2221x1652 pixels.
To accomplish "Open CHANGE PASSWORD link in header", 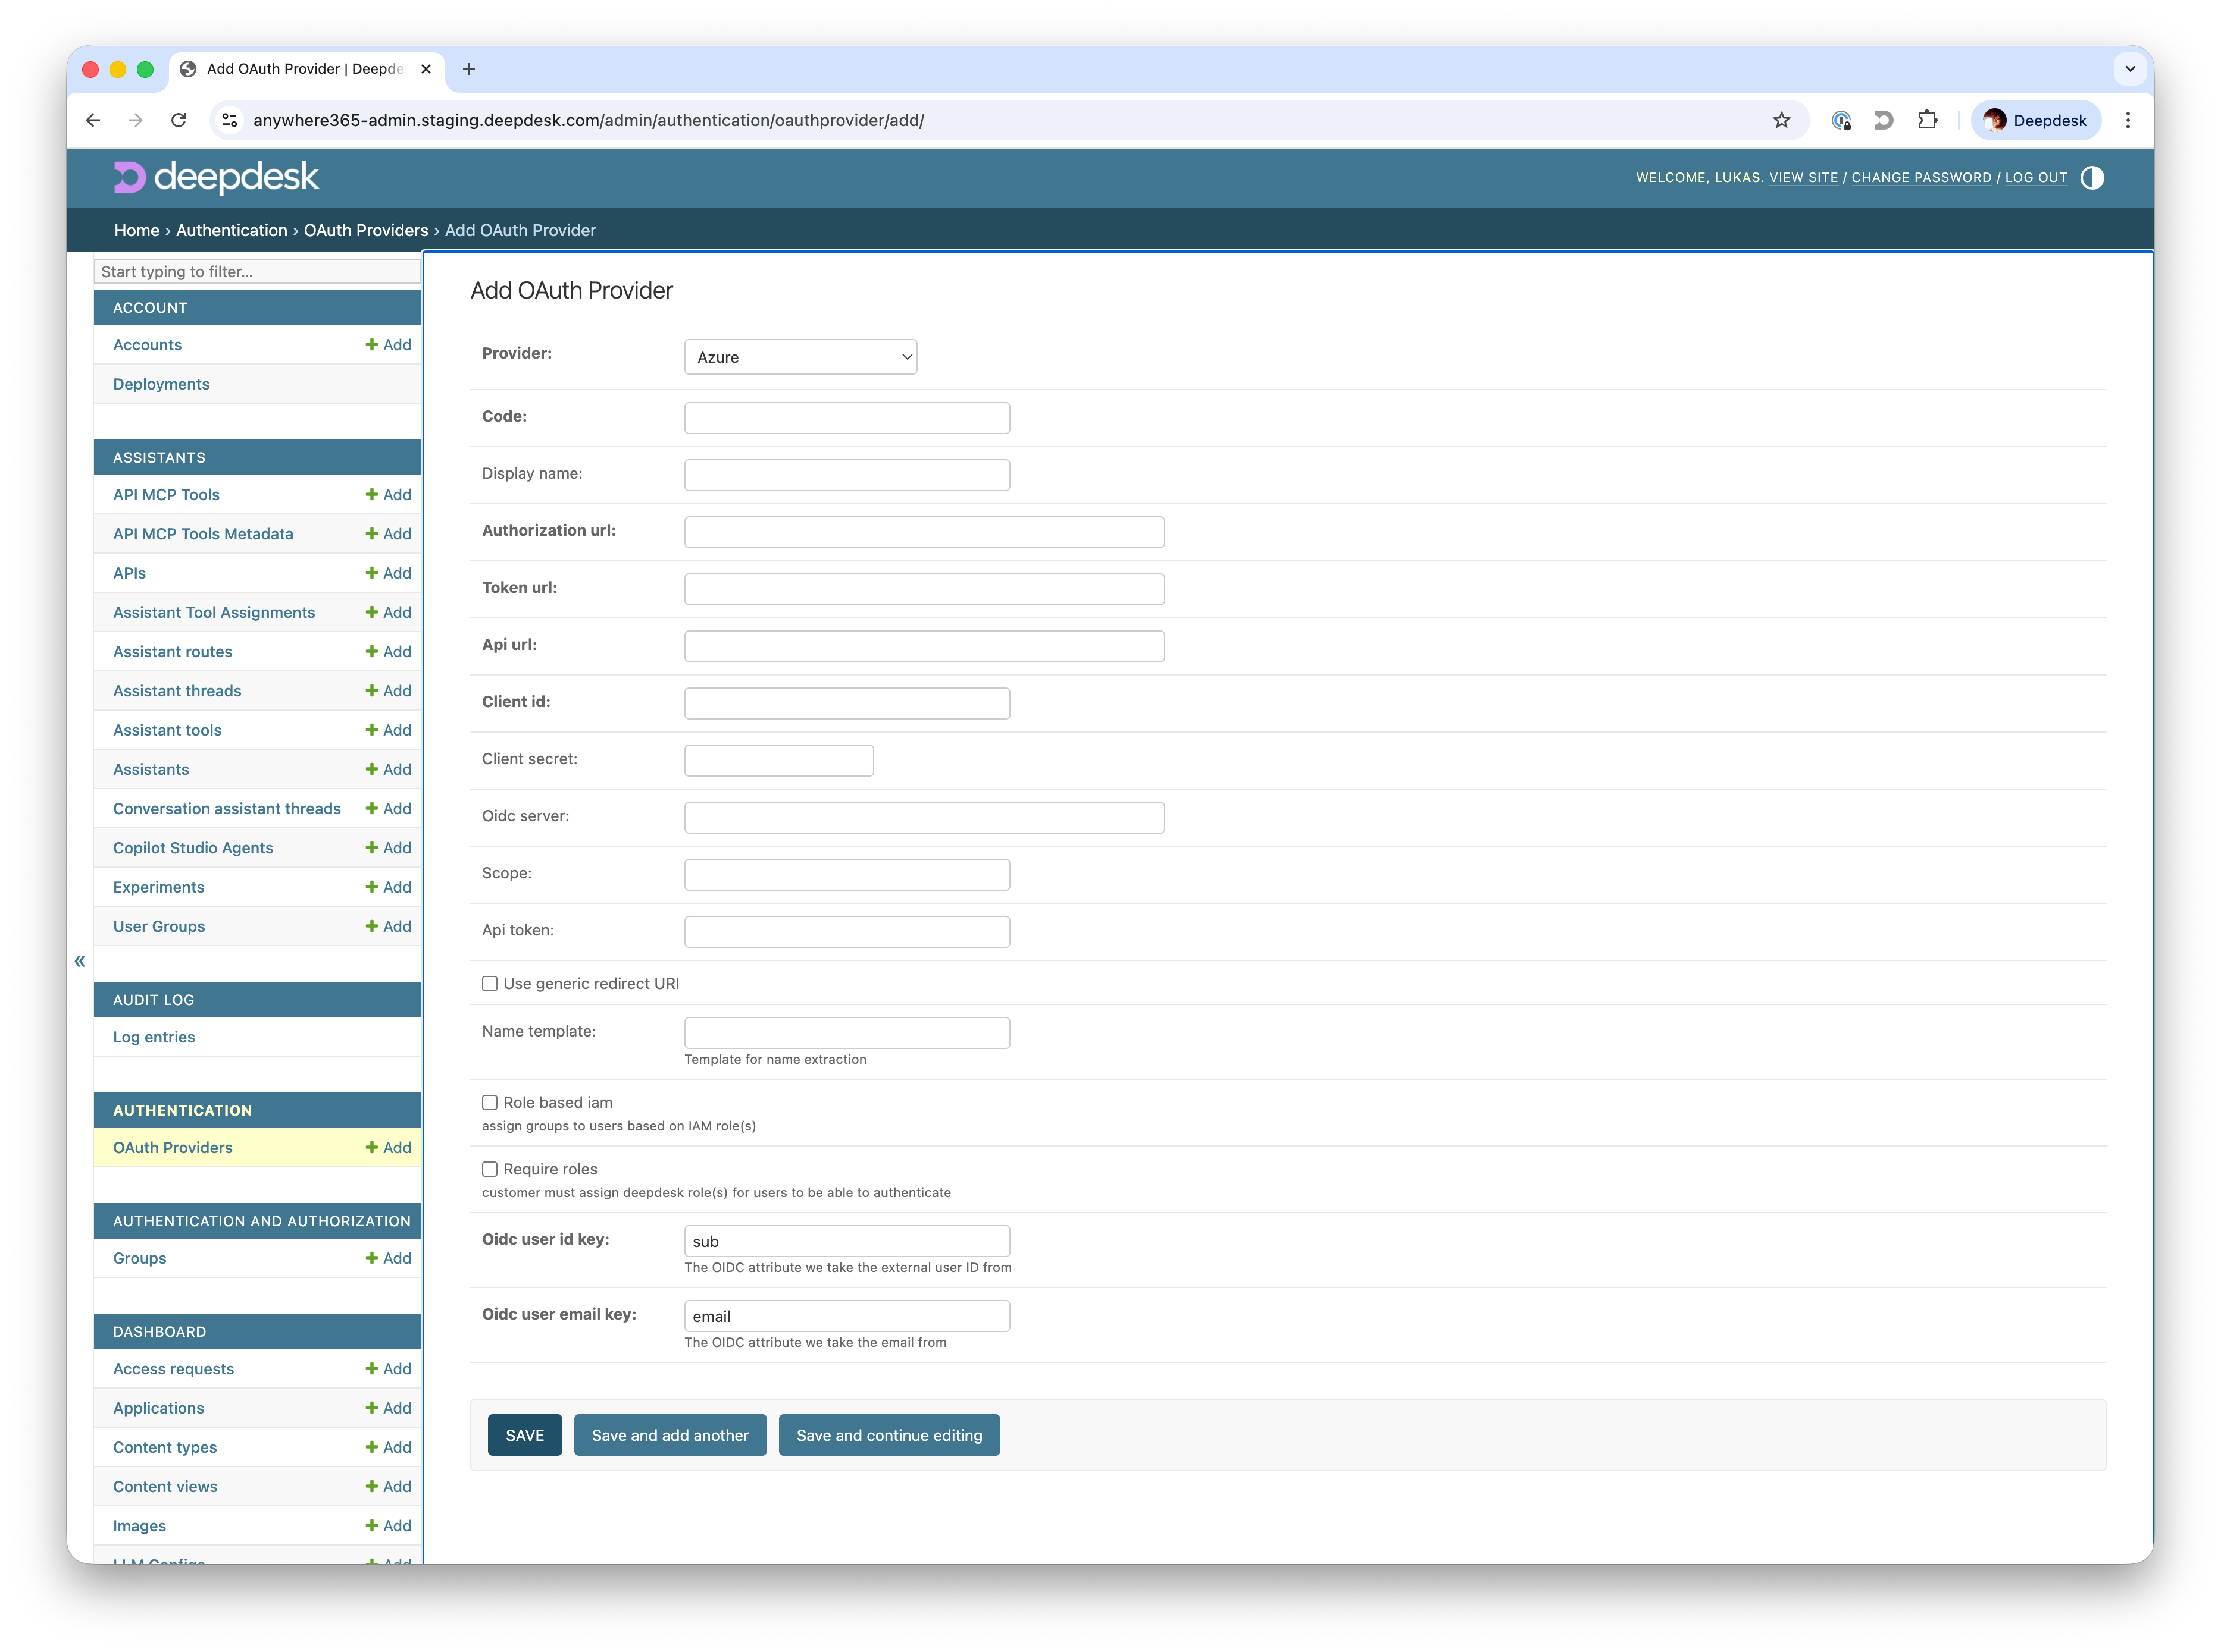I will click(x=1920, y=177).
